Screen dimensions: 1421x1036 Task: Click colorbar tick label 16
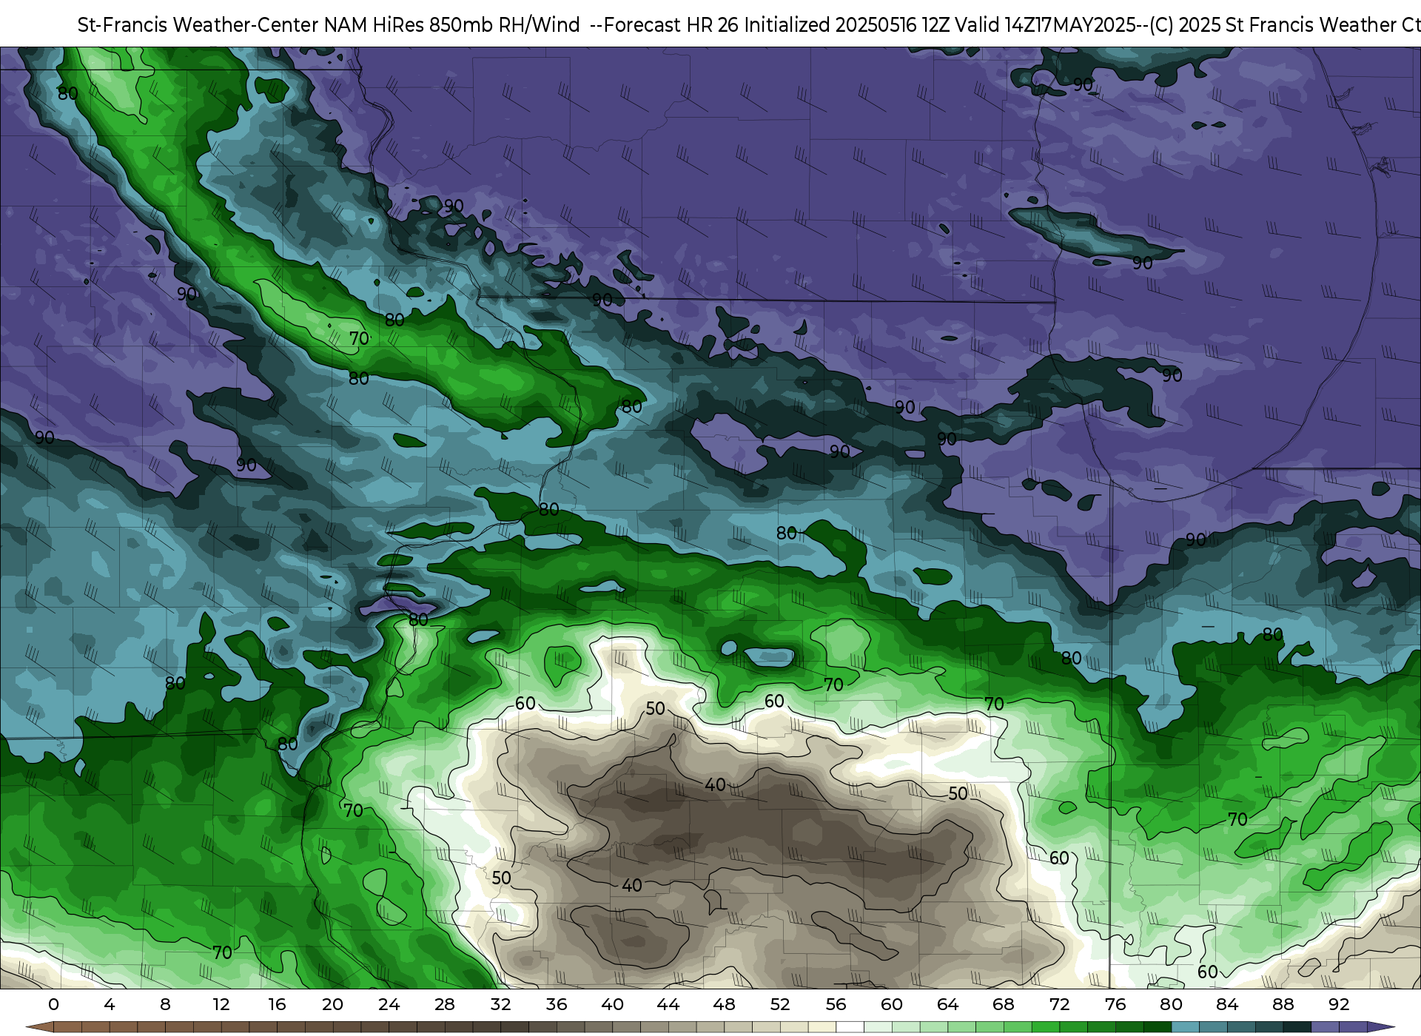click(277, 1004)
